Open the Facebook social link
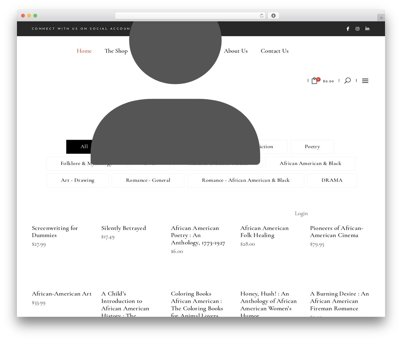 [348, 29]
